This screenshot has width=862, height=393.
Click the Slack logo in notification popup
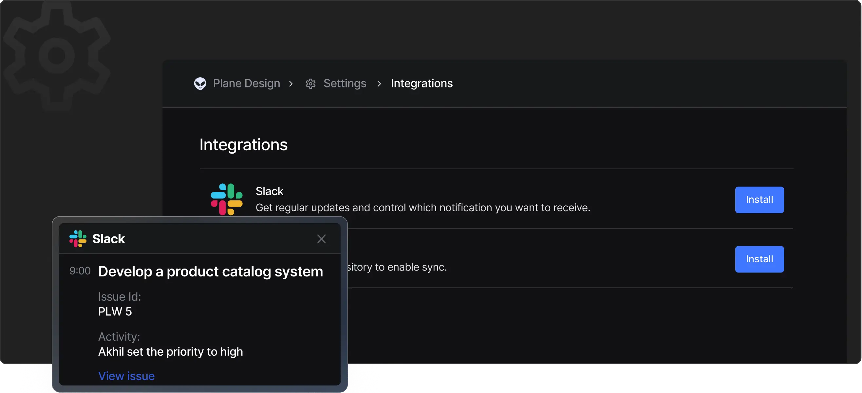78,239
